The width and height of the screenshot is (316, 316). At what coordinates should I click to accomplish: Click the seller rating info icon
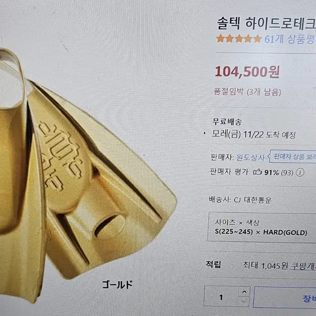click(x=300, y=173)
